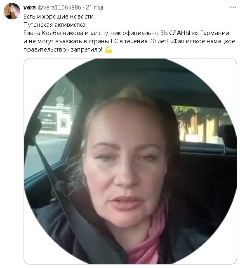
Task: Open the @vera11065886 handle link
Action: coord(59,7)
